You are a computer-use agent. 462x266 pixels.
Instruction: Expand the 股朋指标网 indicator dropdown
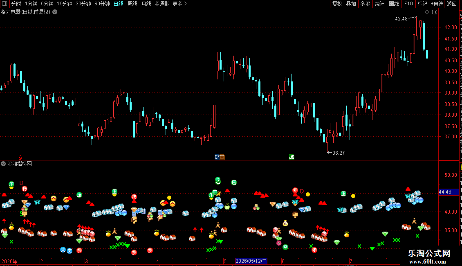(3, 164)
